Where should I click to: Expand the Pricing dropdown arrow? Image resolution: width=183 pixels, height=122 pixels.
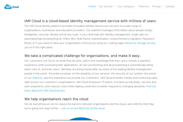click(162, 6)
